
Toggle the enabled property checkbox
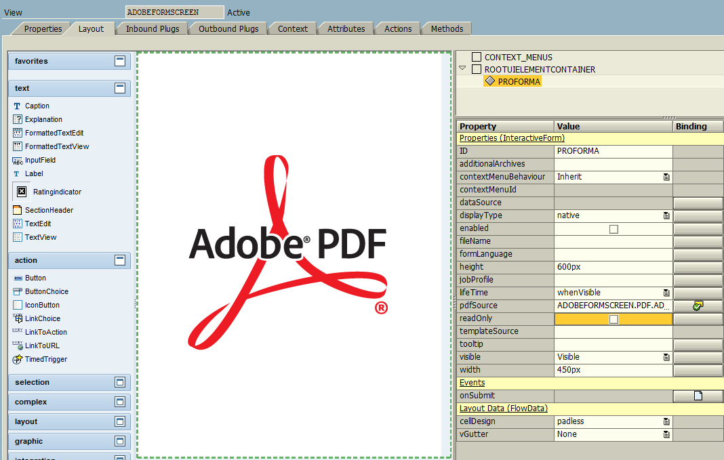(x=614, y=229)
